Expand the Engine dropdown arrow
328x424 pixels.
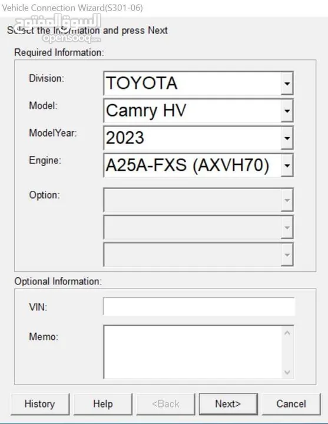tap(287, 165)
